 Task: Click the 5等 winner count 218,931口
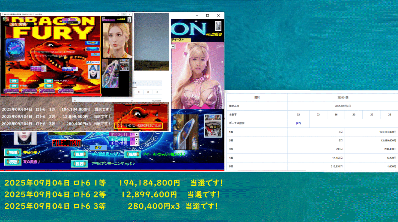pyautogui.click(x=336, y=167)
